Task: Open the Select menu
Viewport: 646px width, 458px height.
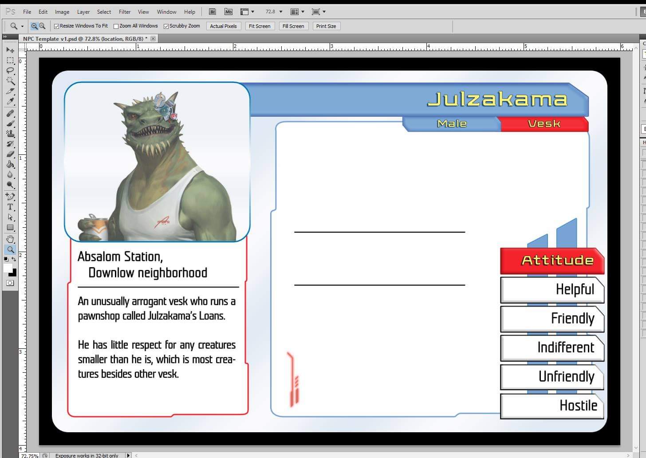Action: 104,12
